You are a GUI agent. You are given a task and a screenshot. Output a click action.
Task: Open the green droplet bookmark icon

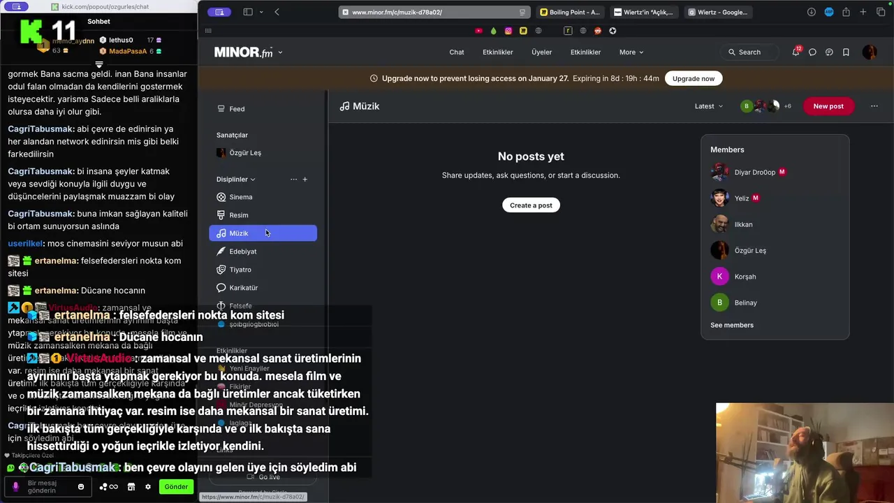pyautogui.click(x=493, y=31)
